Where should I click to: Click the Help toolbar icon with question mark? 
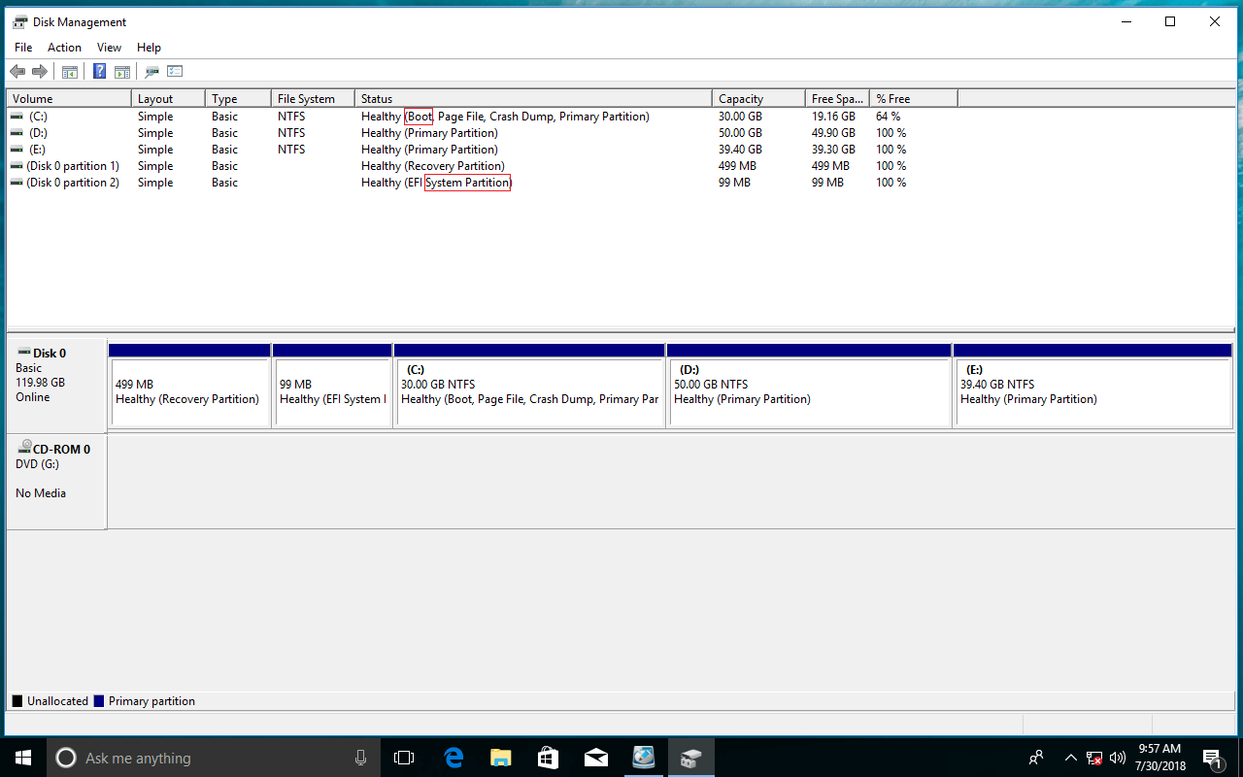pyautogui.click(x=99, y=71)
